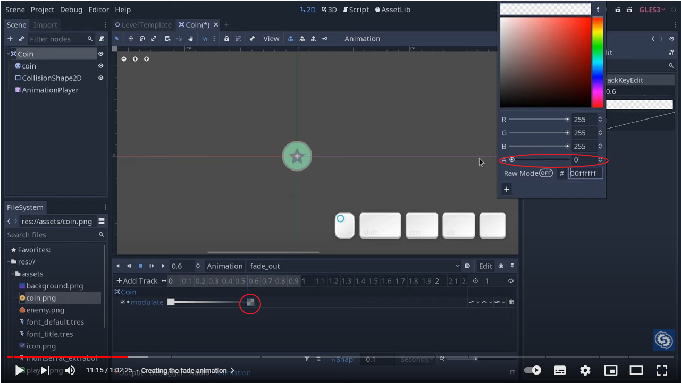Select the Scale Mode tool
This screenshot has width=681, height=383.
[x=154, y=39]
